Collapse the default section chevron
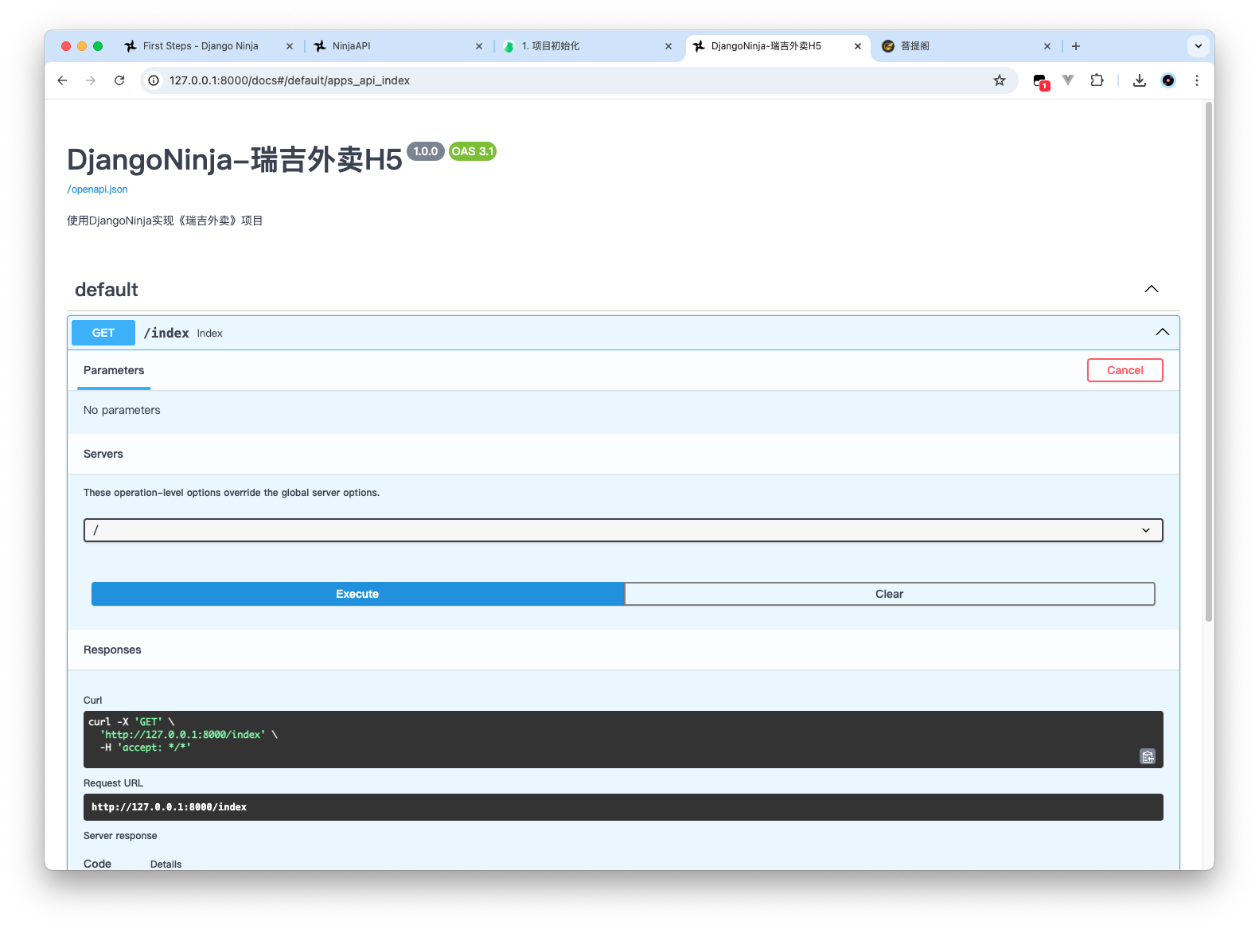This screenshot has width=1259, height=929. (1152, 289)
